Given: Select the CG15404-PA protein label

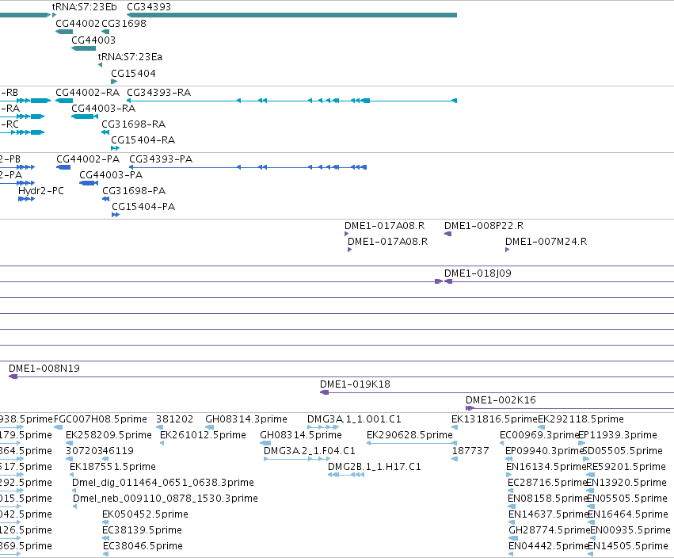Looking at the screenshot, I should (x=143, y=207).
